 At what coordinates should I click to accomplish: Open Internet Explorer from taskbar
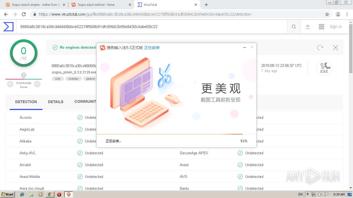[22, 194]
